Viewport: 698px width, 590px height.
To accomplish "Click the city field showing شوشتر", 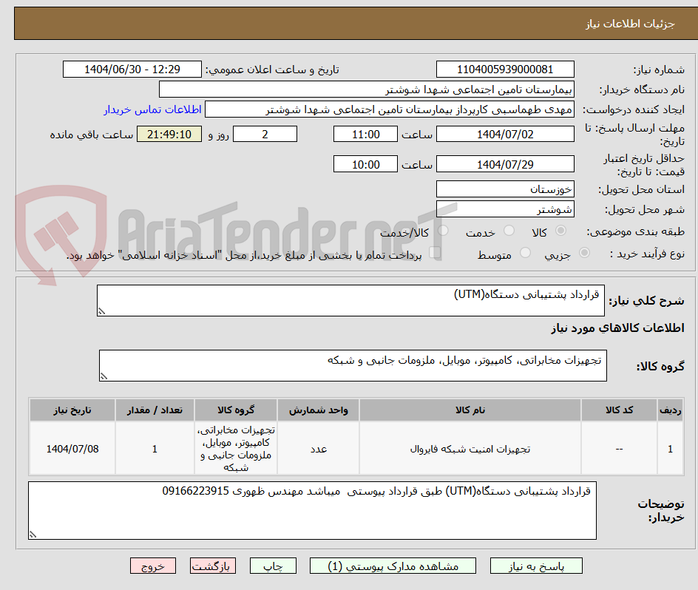I will tap(505, 208).
